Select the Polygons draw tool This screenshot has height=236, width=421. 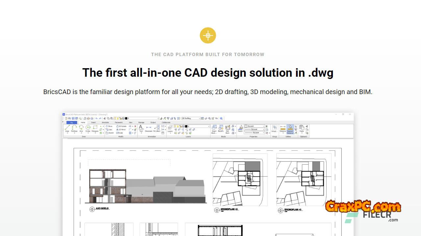pyautogui.click(x=95, y=128)
